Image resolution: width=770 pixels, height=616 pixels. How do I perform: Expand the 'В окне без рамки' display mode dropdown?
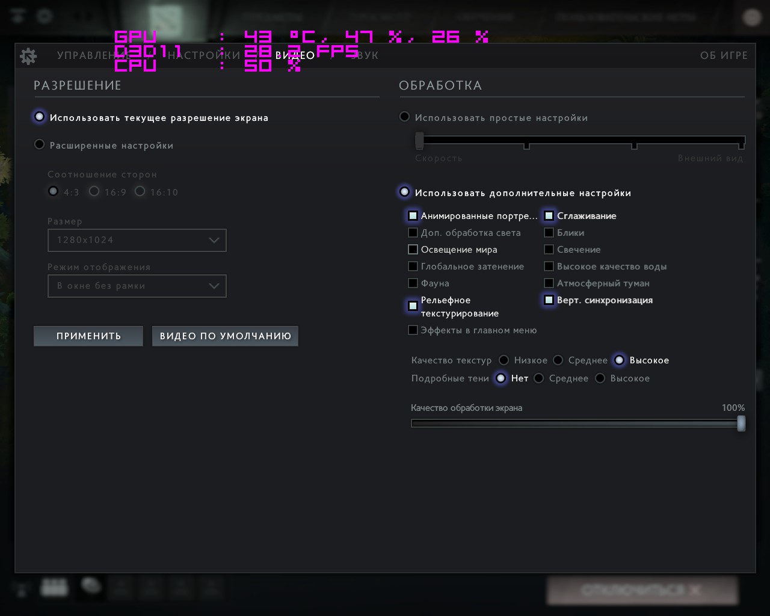click(x=137, y=286)
